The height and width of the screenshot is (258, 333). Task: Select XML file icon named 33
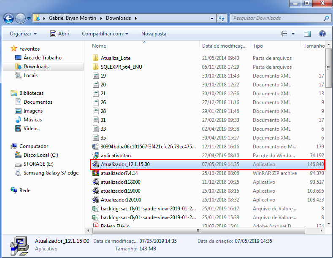(x=96, y=129)
